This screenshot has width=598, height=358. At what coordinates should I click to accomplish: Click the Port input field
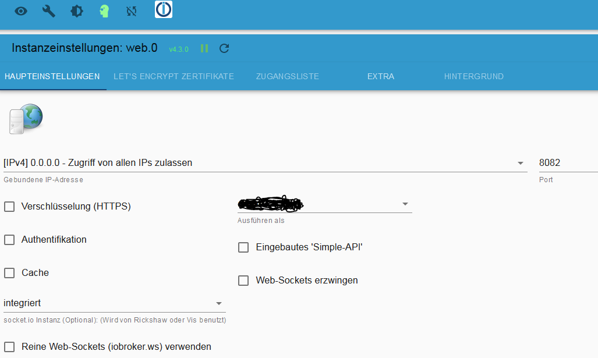pos(567,163)
